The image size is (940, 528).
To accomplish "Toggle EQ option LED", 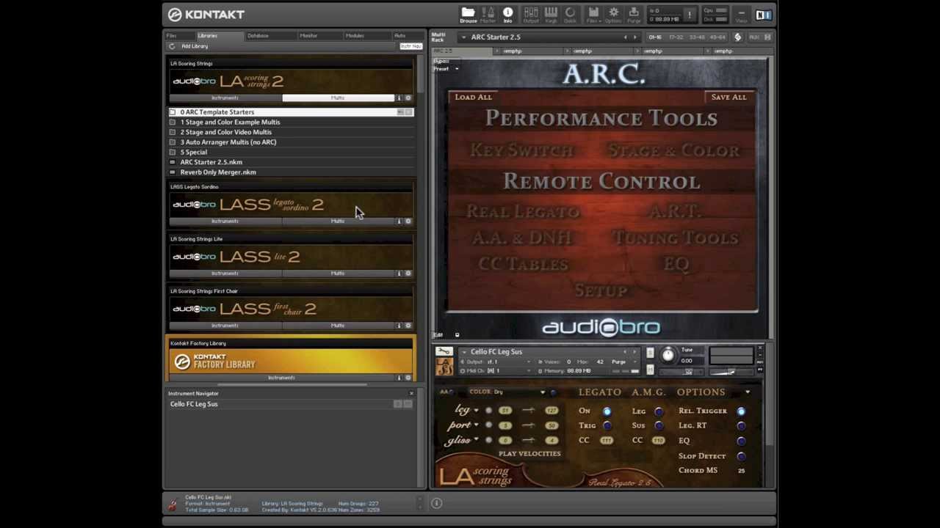I will click(x=740, y=441).
